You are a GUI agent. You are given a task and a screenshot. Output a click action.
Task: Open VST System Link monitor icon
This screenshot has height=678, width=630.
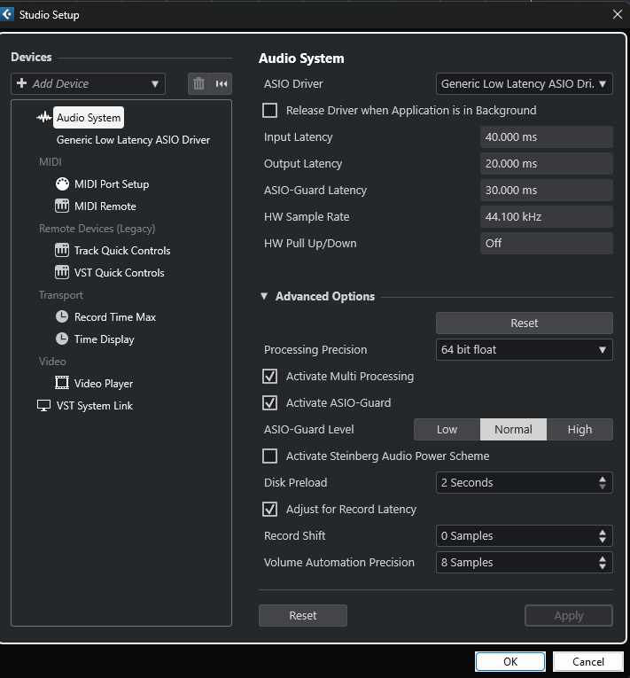(44, 406)
